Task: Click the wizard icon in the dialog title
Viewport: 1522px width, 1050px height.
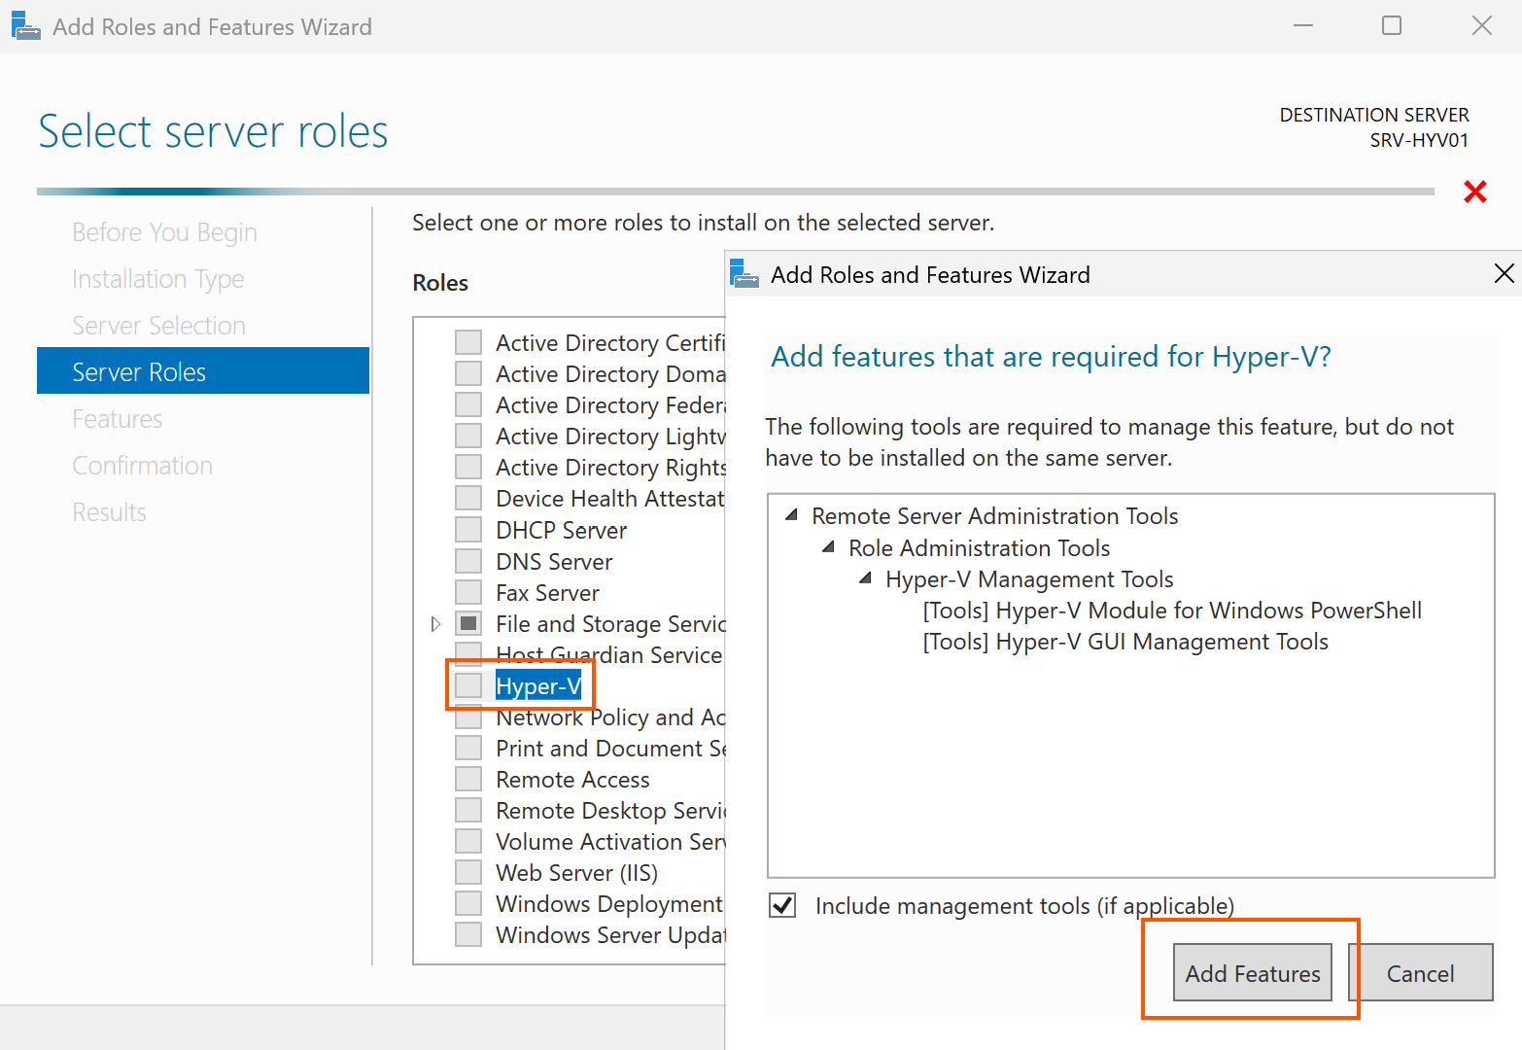Action: coord(744,274)
